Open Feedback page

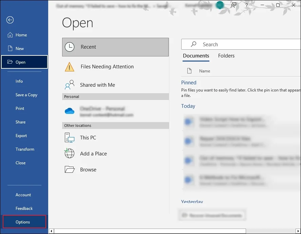(24, 208)
